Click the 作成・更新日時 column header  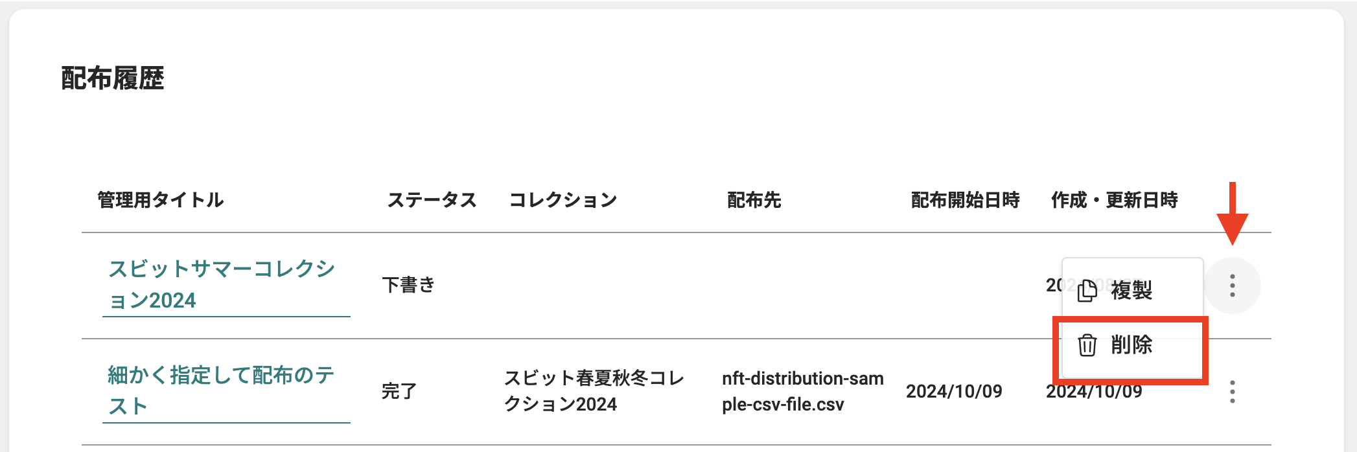coord(1115,200)
